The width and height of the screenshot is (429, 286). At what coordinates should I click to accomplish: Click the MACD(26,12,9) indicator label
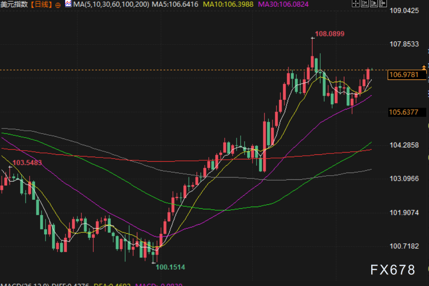pyautogui.click(x=25, y=284)
